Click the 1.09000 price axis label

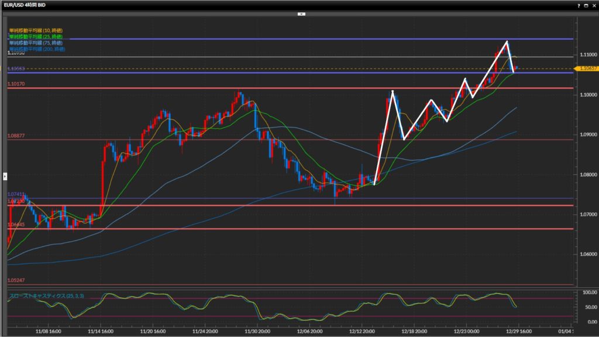pyautogui.click(x=587, y=135)
